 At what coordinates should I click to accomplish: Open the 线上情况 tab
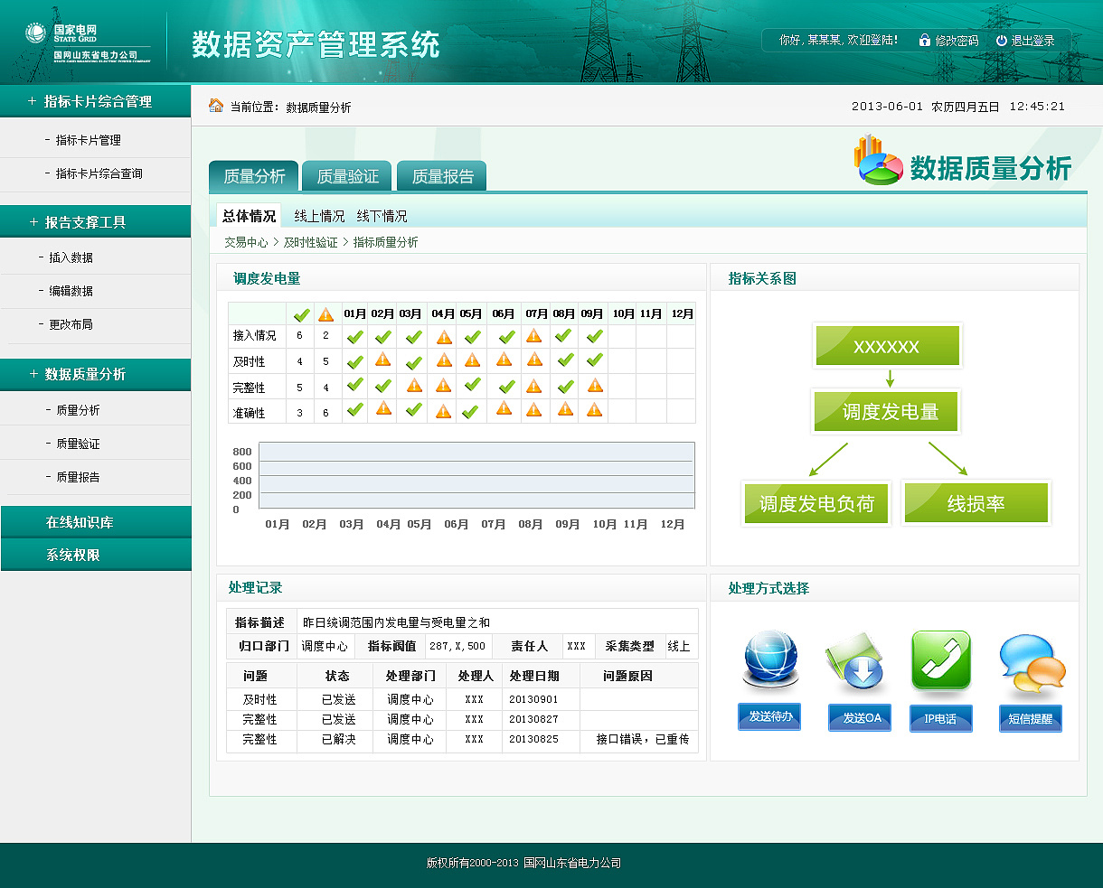click(317, 216)
